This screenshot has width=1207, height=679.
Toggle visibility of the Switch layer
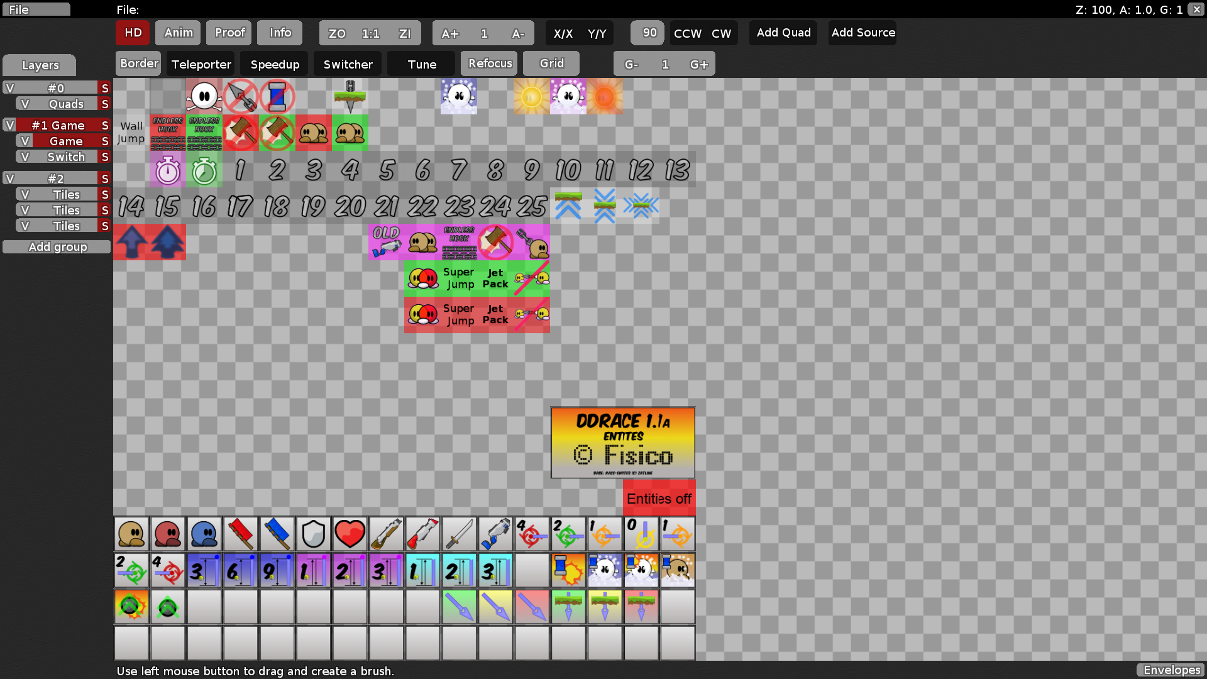click(25, 157)
